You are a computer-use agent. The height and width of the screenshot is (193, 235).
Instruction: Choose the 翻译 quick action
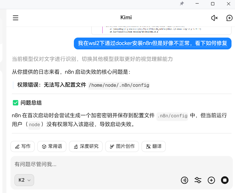point(154,146)
